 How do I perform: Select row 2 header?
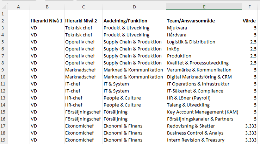3,21
